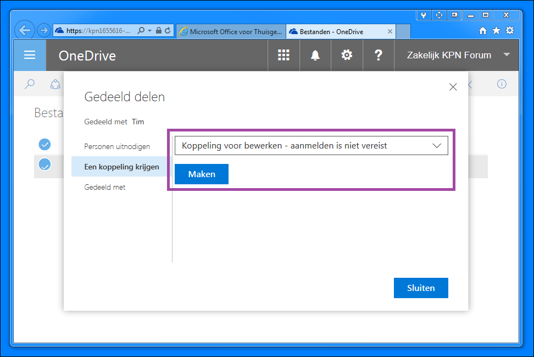Image resolution: width=534 pixels, height=357 pixels.
Task: Click the OneDrive title text
Action: click(87, 56)
